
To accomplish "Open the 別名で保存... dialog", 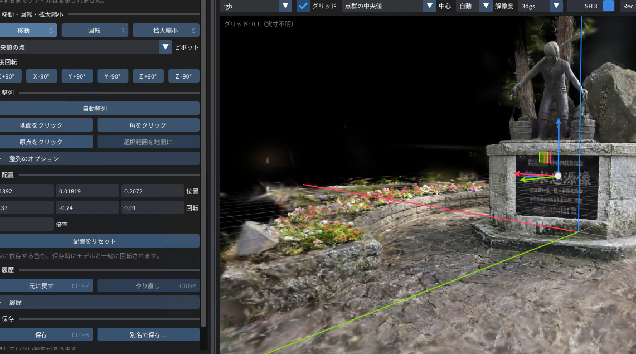I will (148, 335).
